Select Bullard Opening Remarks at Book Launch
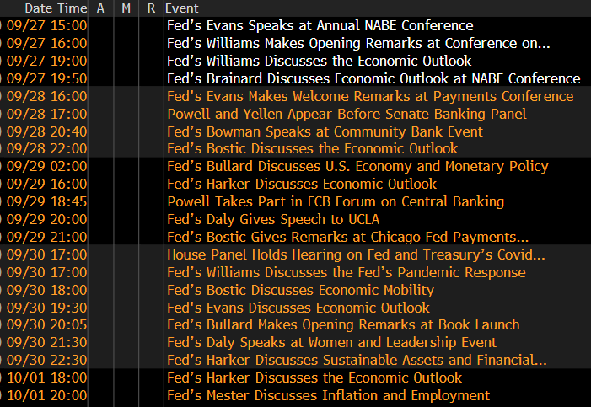 click(343, 324)
